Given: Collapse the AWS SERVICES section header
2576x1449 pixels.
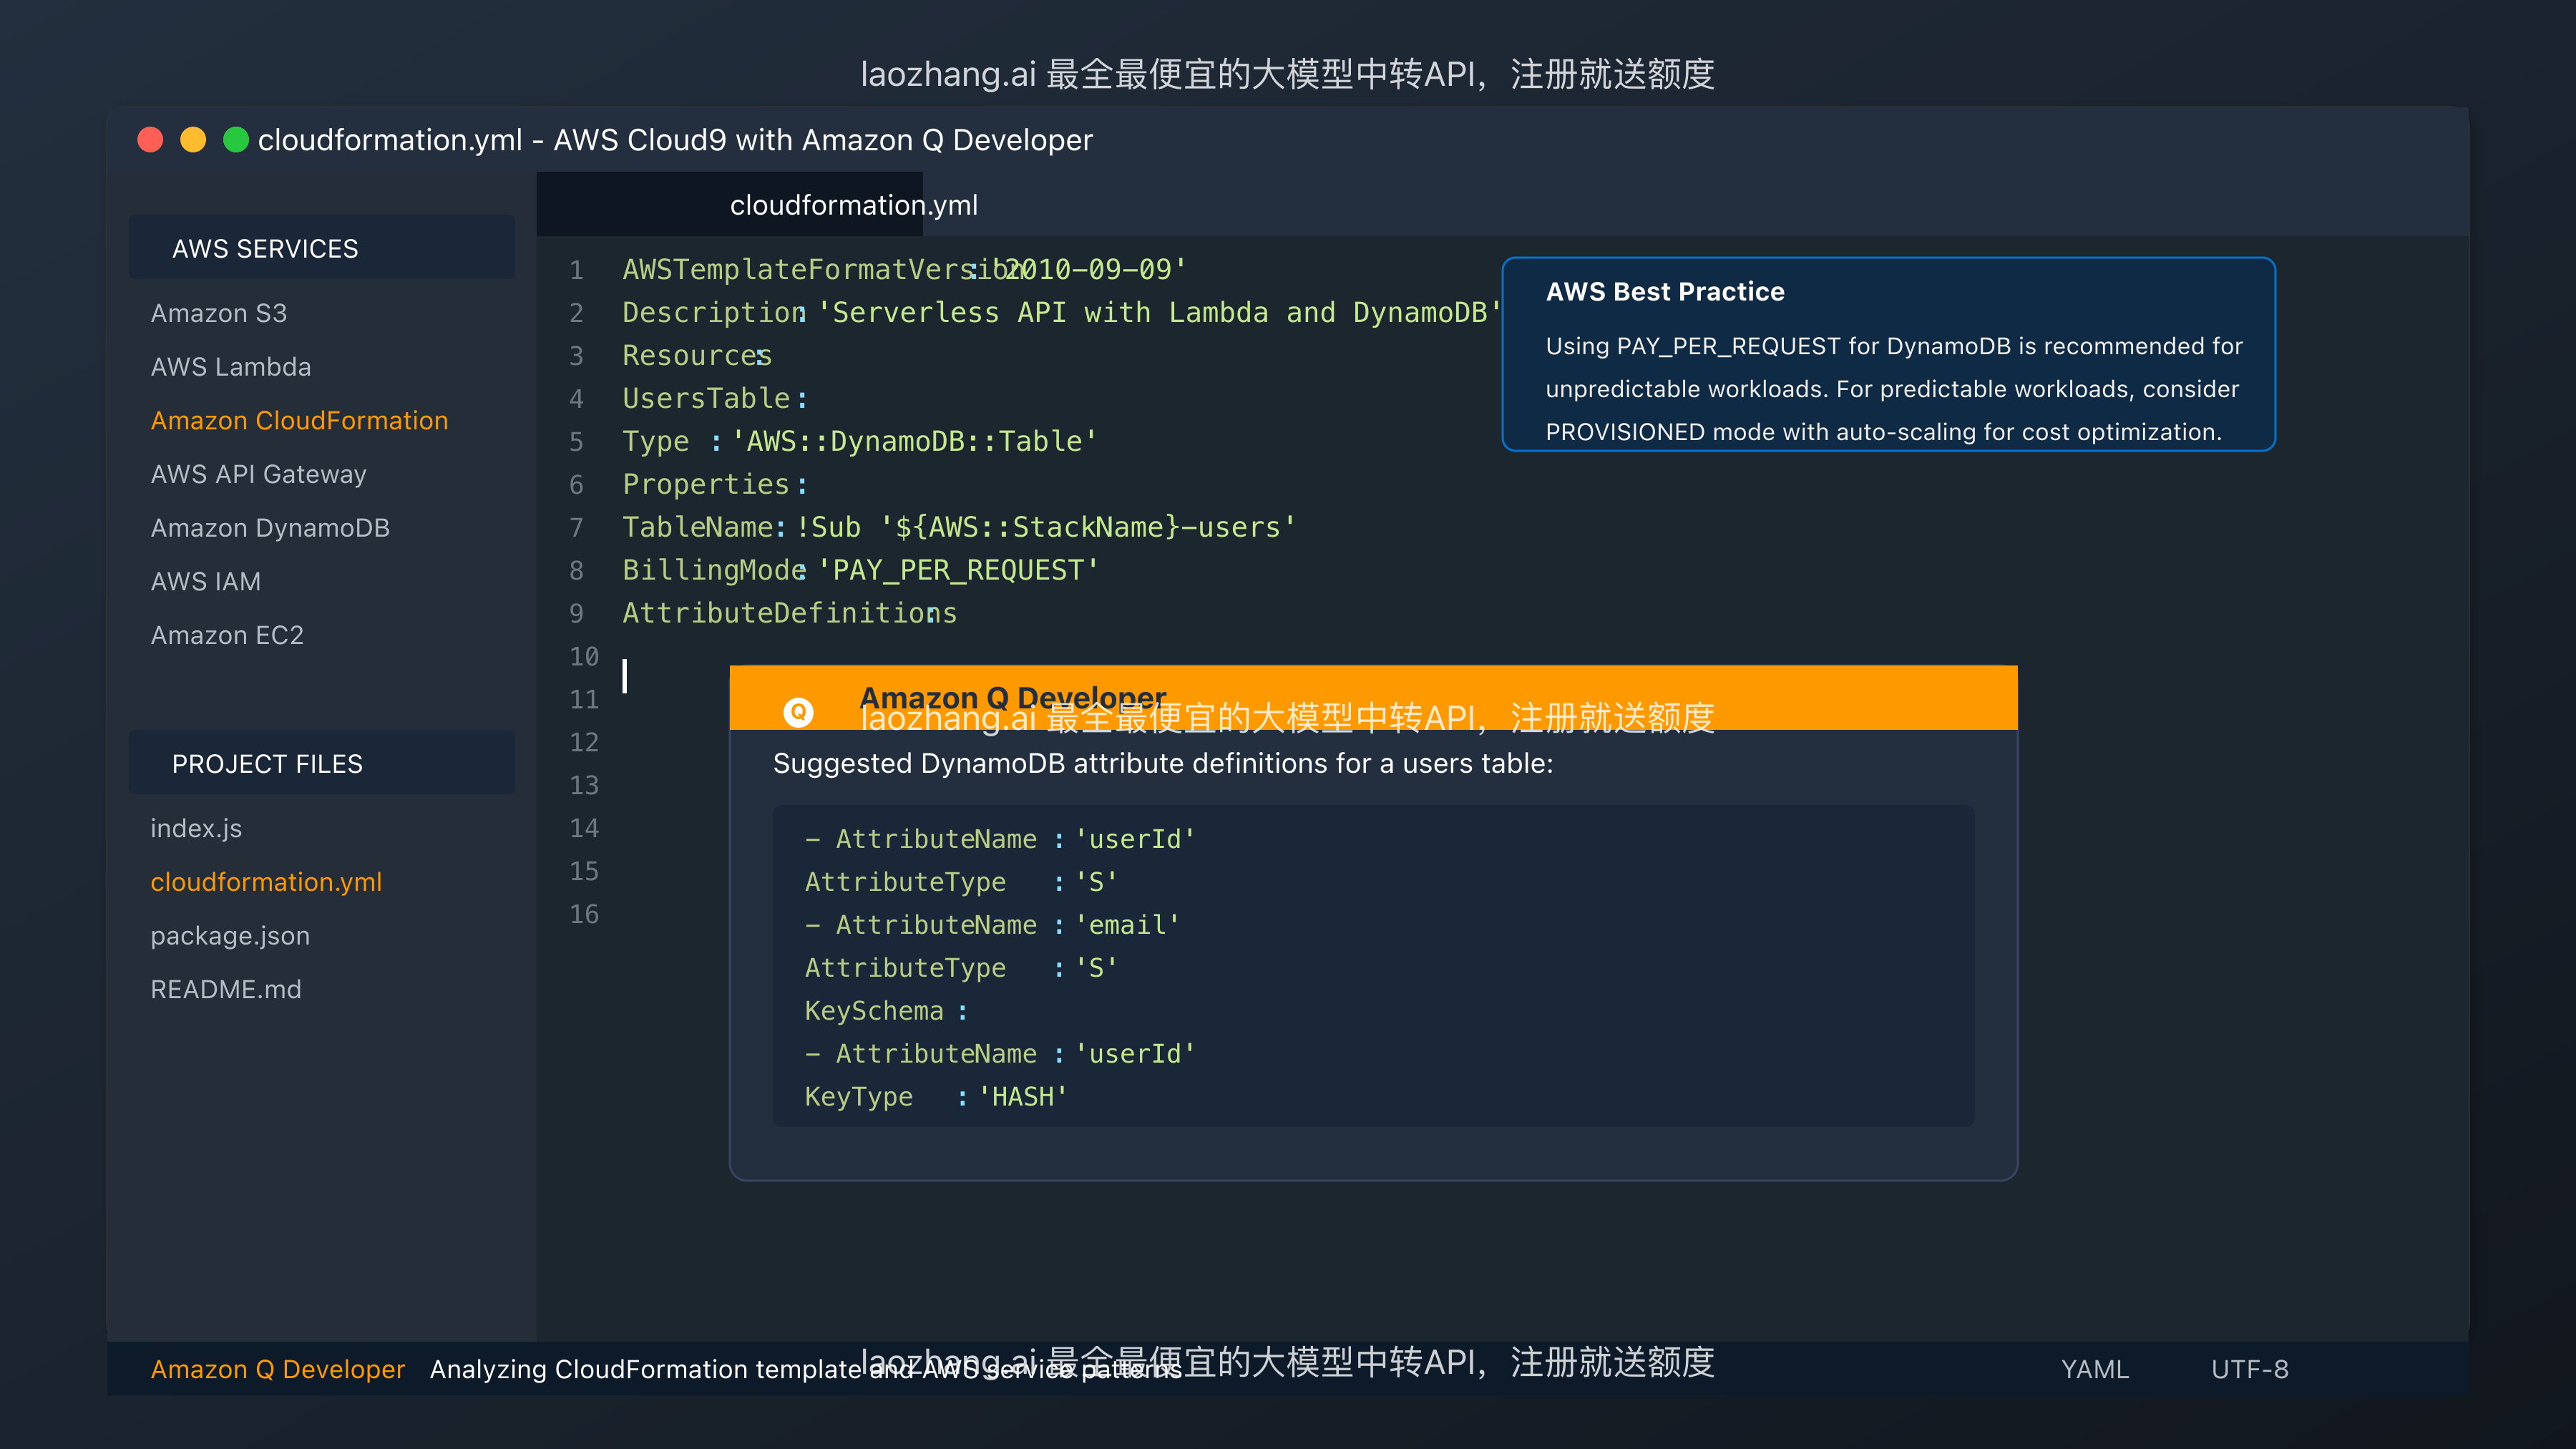Looking at the screenshot, I should (264, 248).
